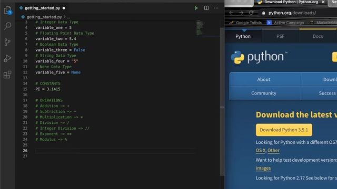
Task: Place cursor on empty line 26
Action: [115, 151]
